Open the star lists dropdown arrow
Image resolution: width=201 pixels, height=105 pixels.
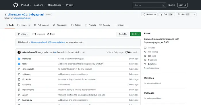point(194,14)
